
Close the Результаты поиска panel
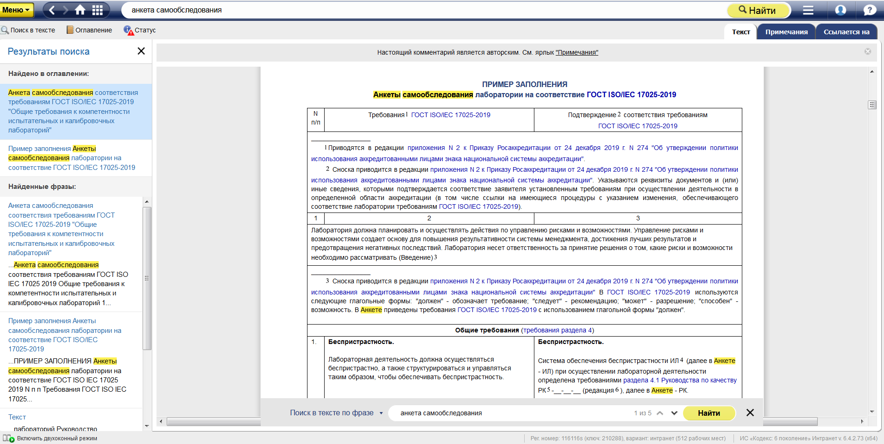click(x=141, y=51)
